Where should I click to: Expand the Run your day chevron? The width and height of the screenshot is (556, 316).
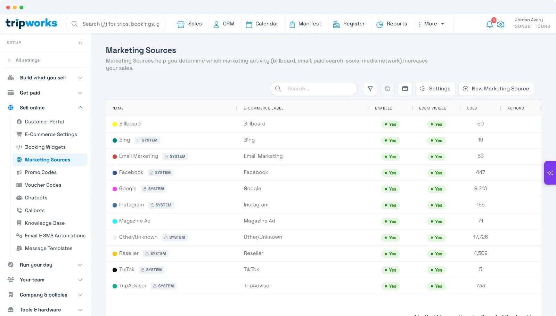[80, 265]
